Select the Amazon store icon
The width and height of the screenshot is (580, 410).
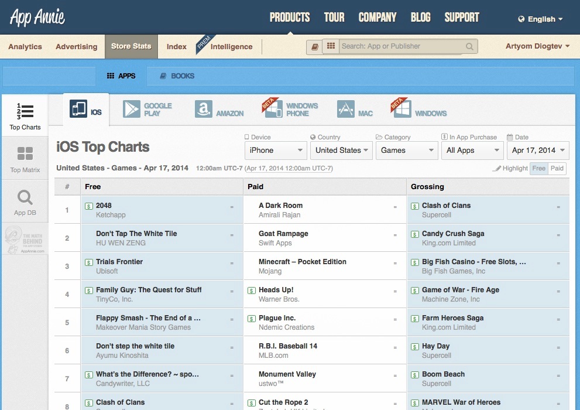point(204,109)
